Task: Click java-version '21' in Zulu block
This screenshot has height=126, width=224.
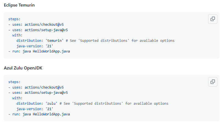Action: [35, 109]
